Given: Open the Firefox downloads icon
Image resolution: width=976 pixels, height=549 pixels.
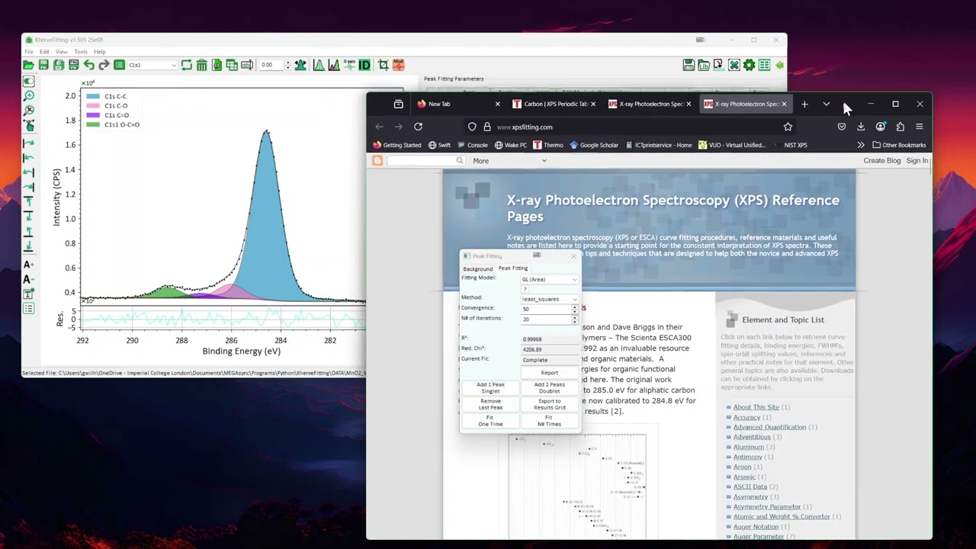Looking at the screenshot, I should pyautogui.click(x=861, y=127).
